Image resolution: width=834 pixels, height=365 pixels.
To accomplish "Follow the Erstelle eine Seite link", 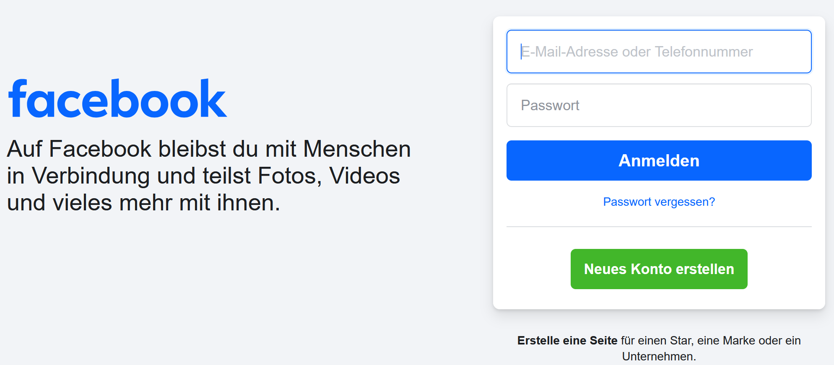I will coord(567,341).
